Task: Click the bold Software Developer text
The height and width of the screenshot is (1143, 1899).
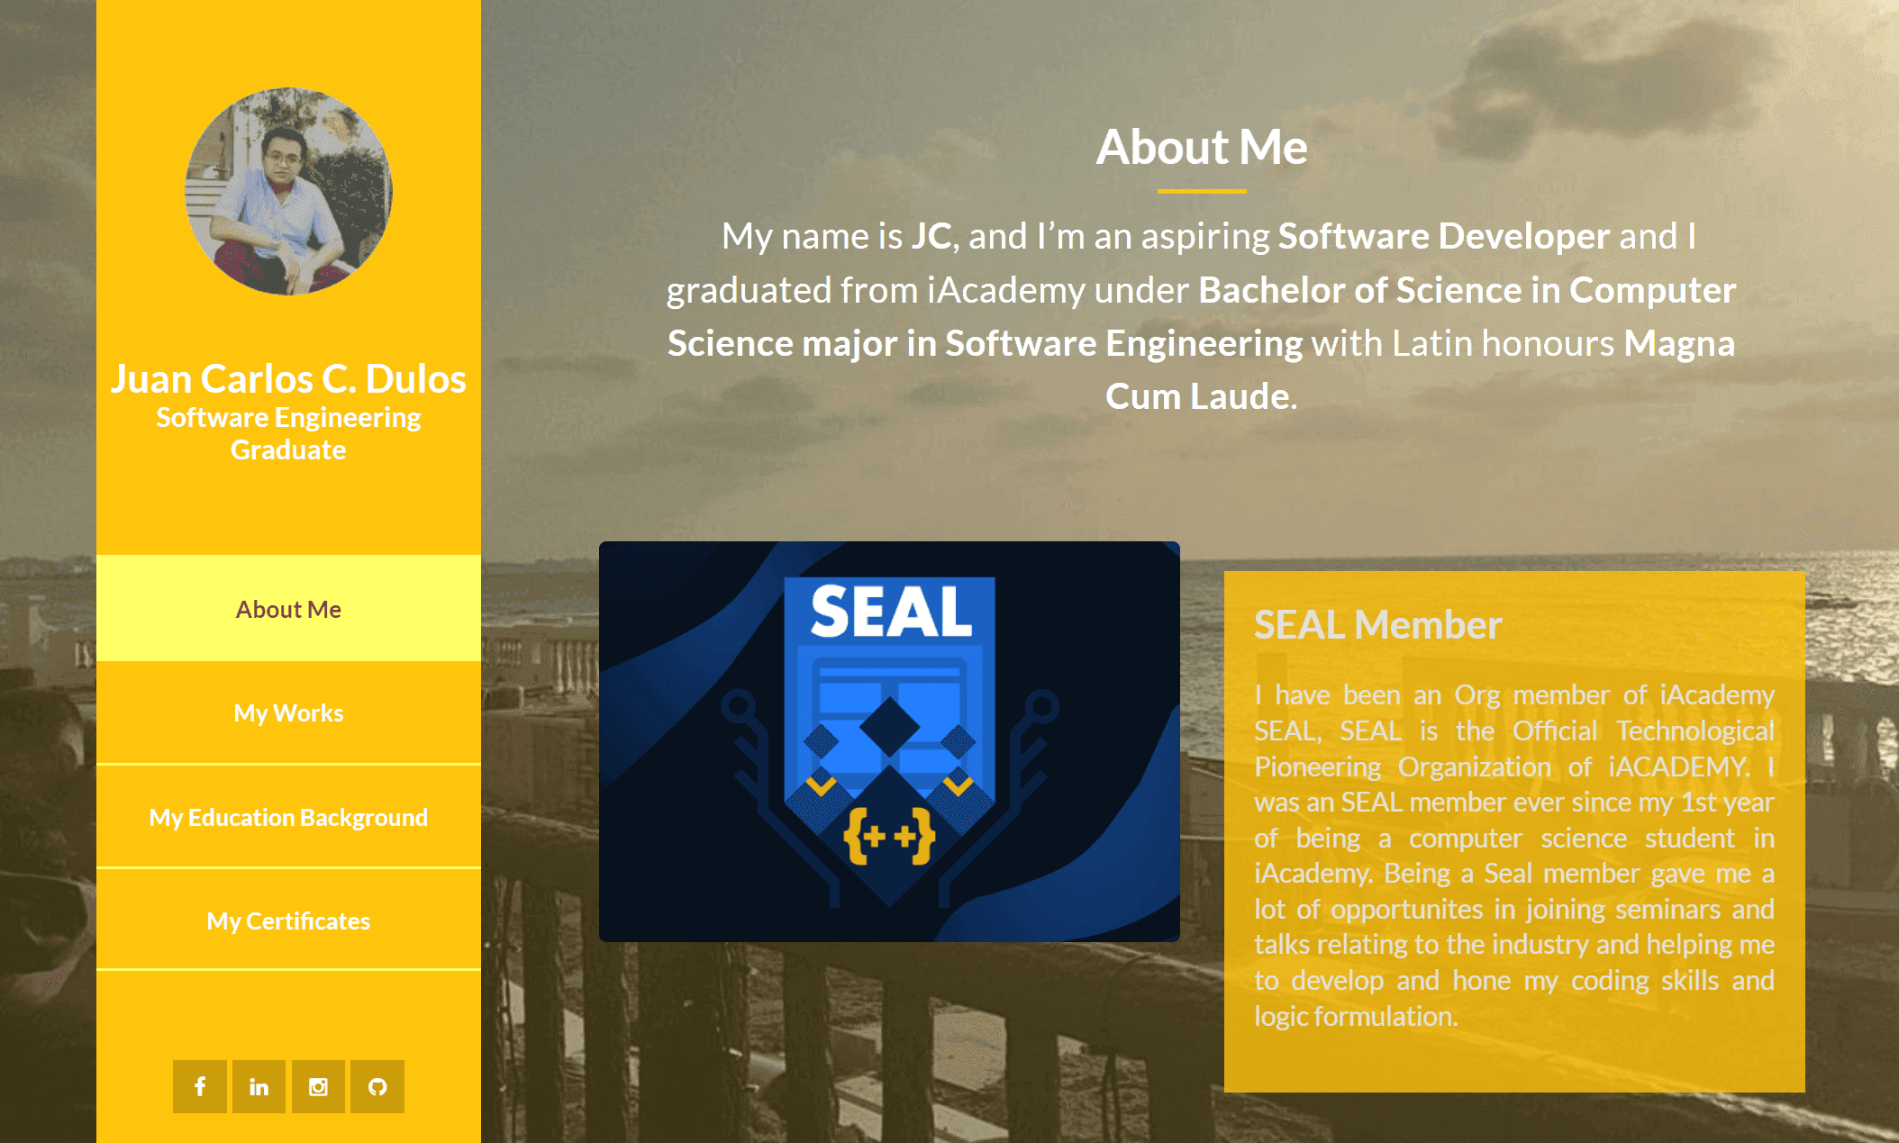Action: [1443, 236]
